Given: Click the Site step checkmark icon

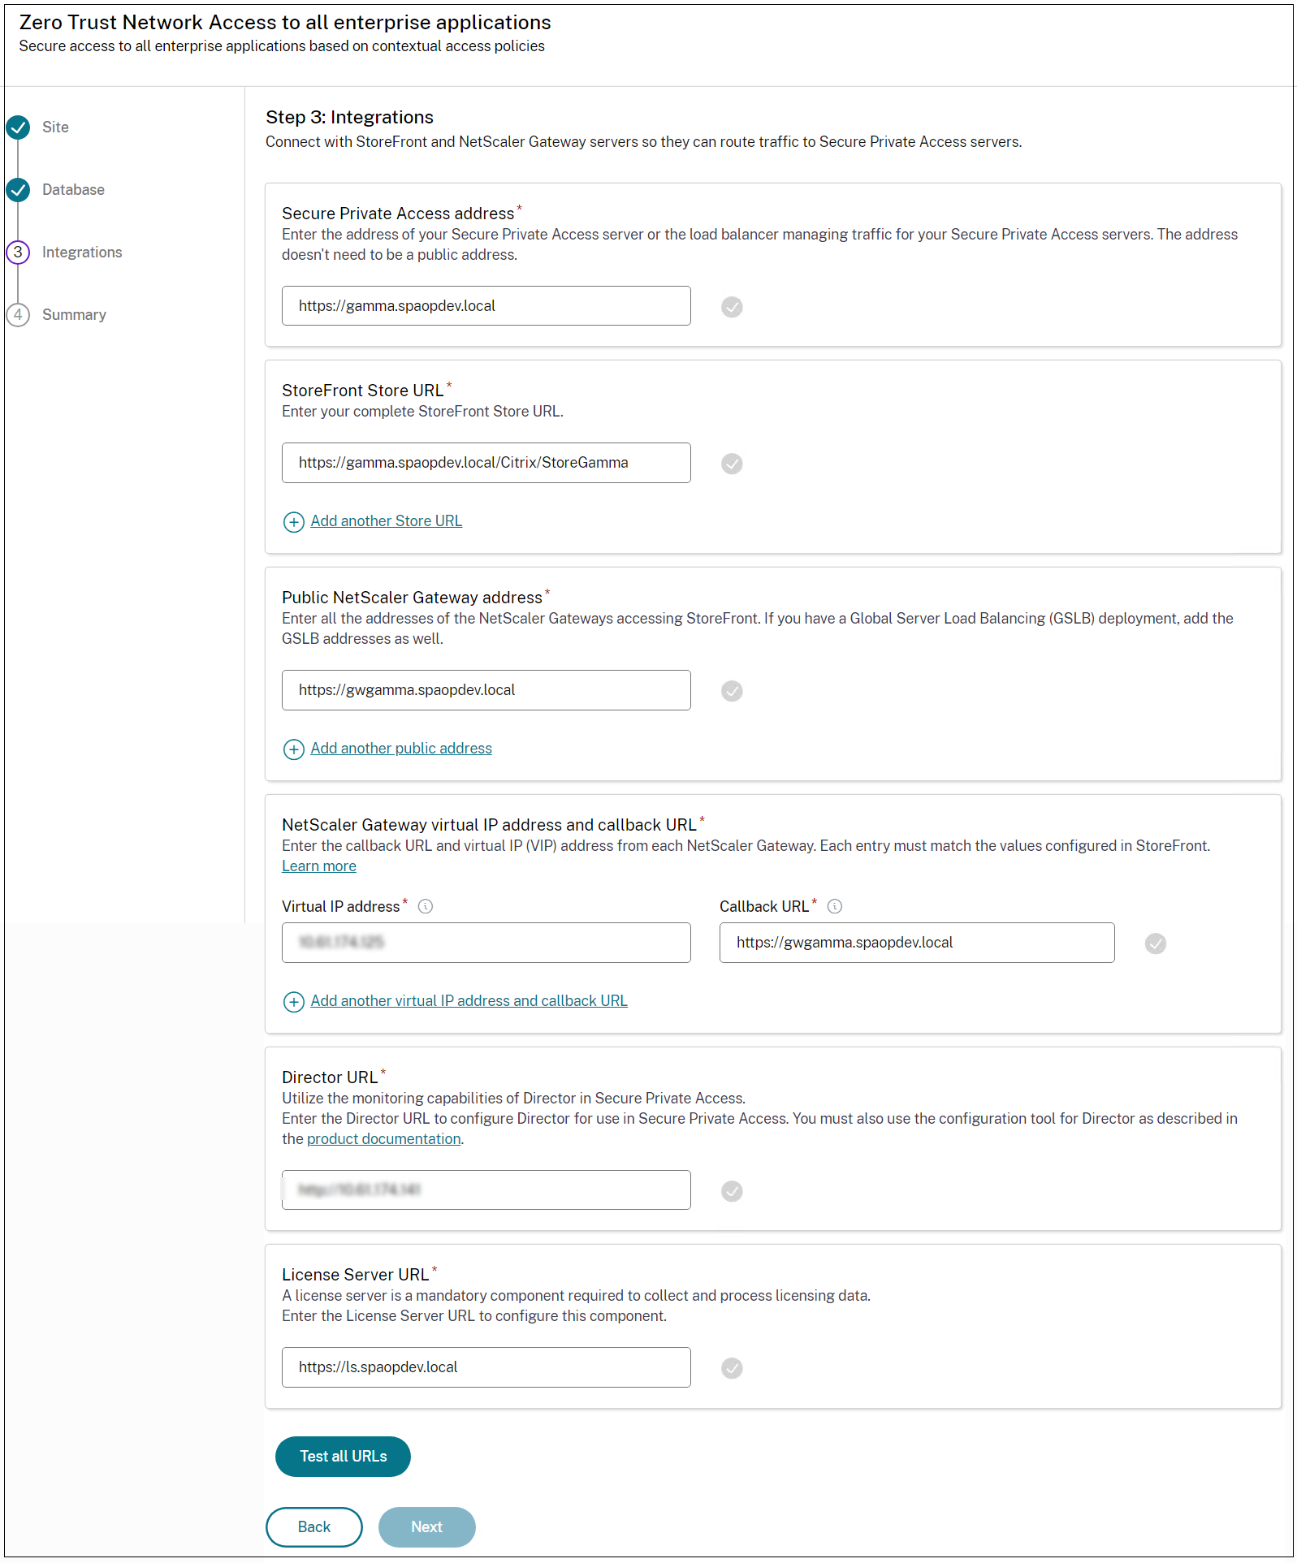Looking at the screenshot, I should [18, 127].
